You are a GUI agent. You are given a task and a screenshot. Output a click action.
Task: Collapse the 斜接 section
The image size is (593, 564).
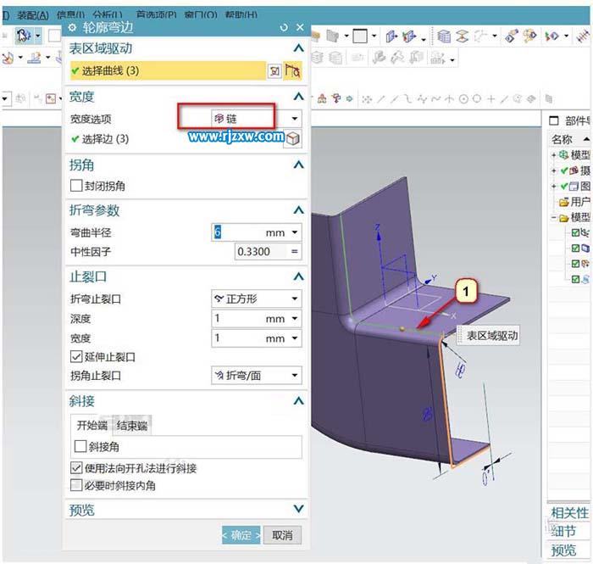[x=298, y=401]
